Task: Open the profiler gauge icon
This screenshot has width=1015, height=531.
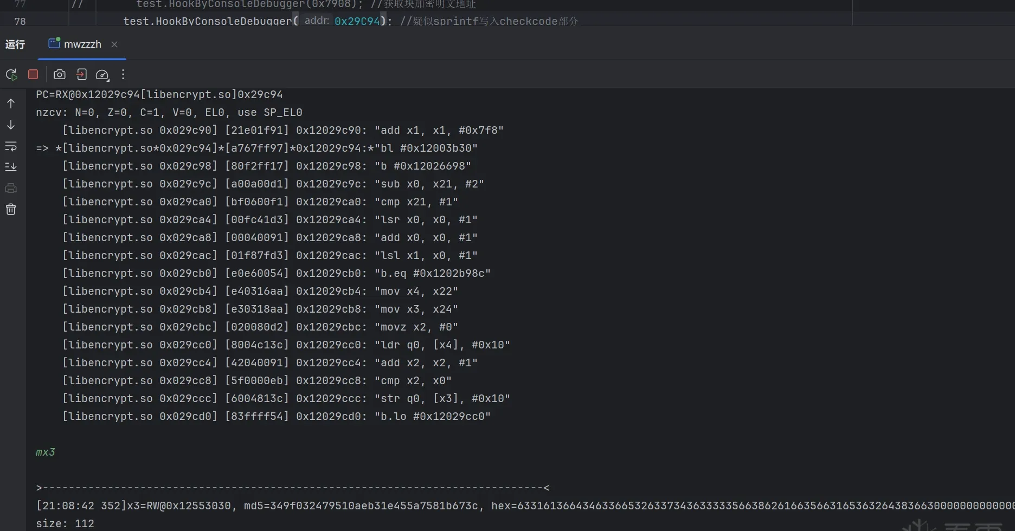Action: point(102,75)
